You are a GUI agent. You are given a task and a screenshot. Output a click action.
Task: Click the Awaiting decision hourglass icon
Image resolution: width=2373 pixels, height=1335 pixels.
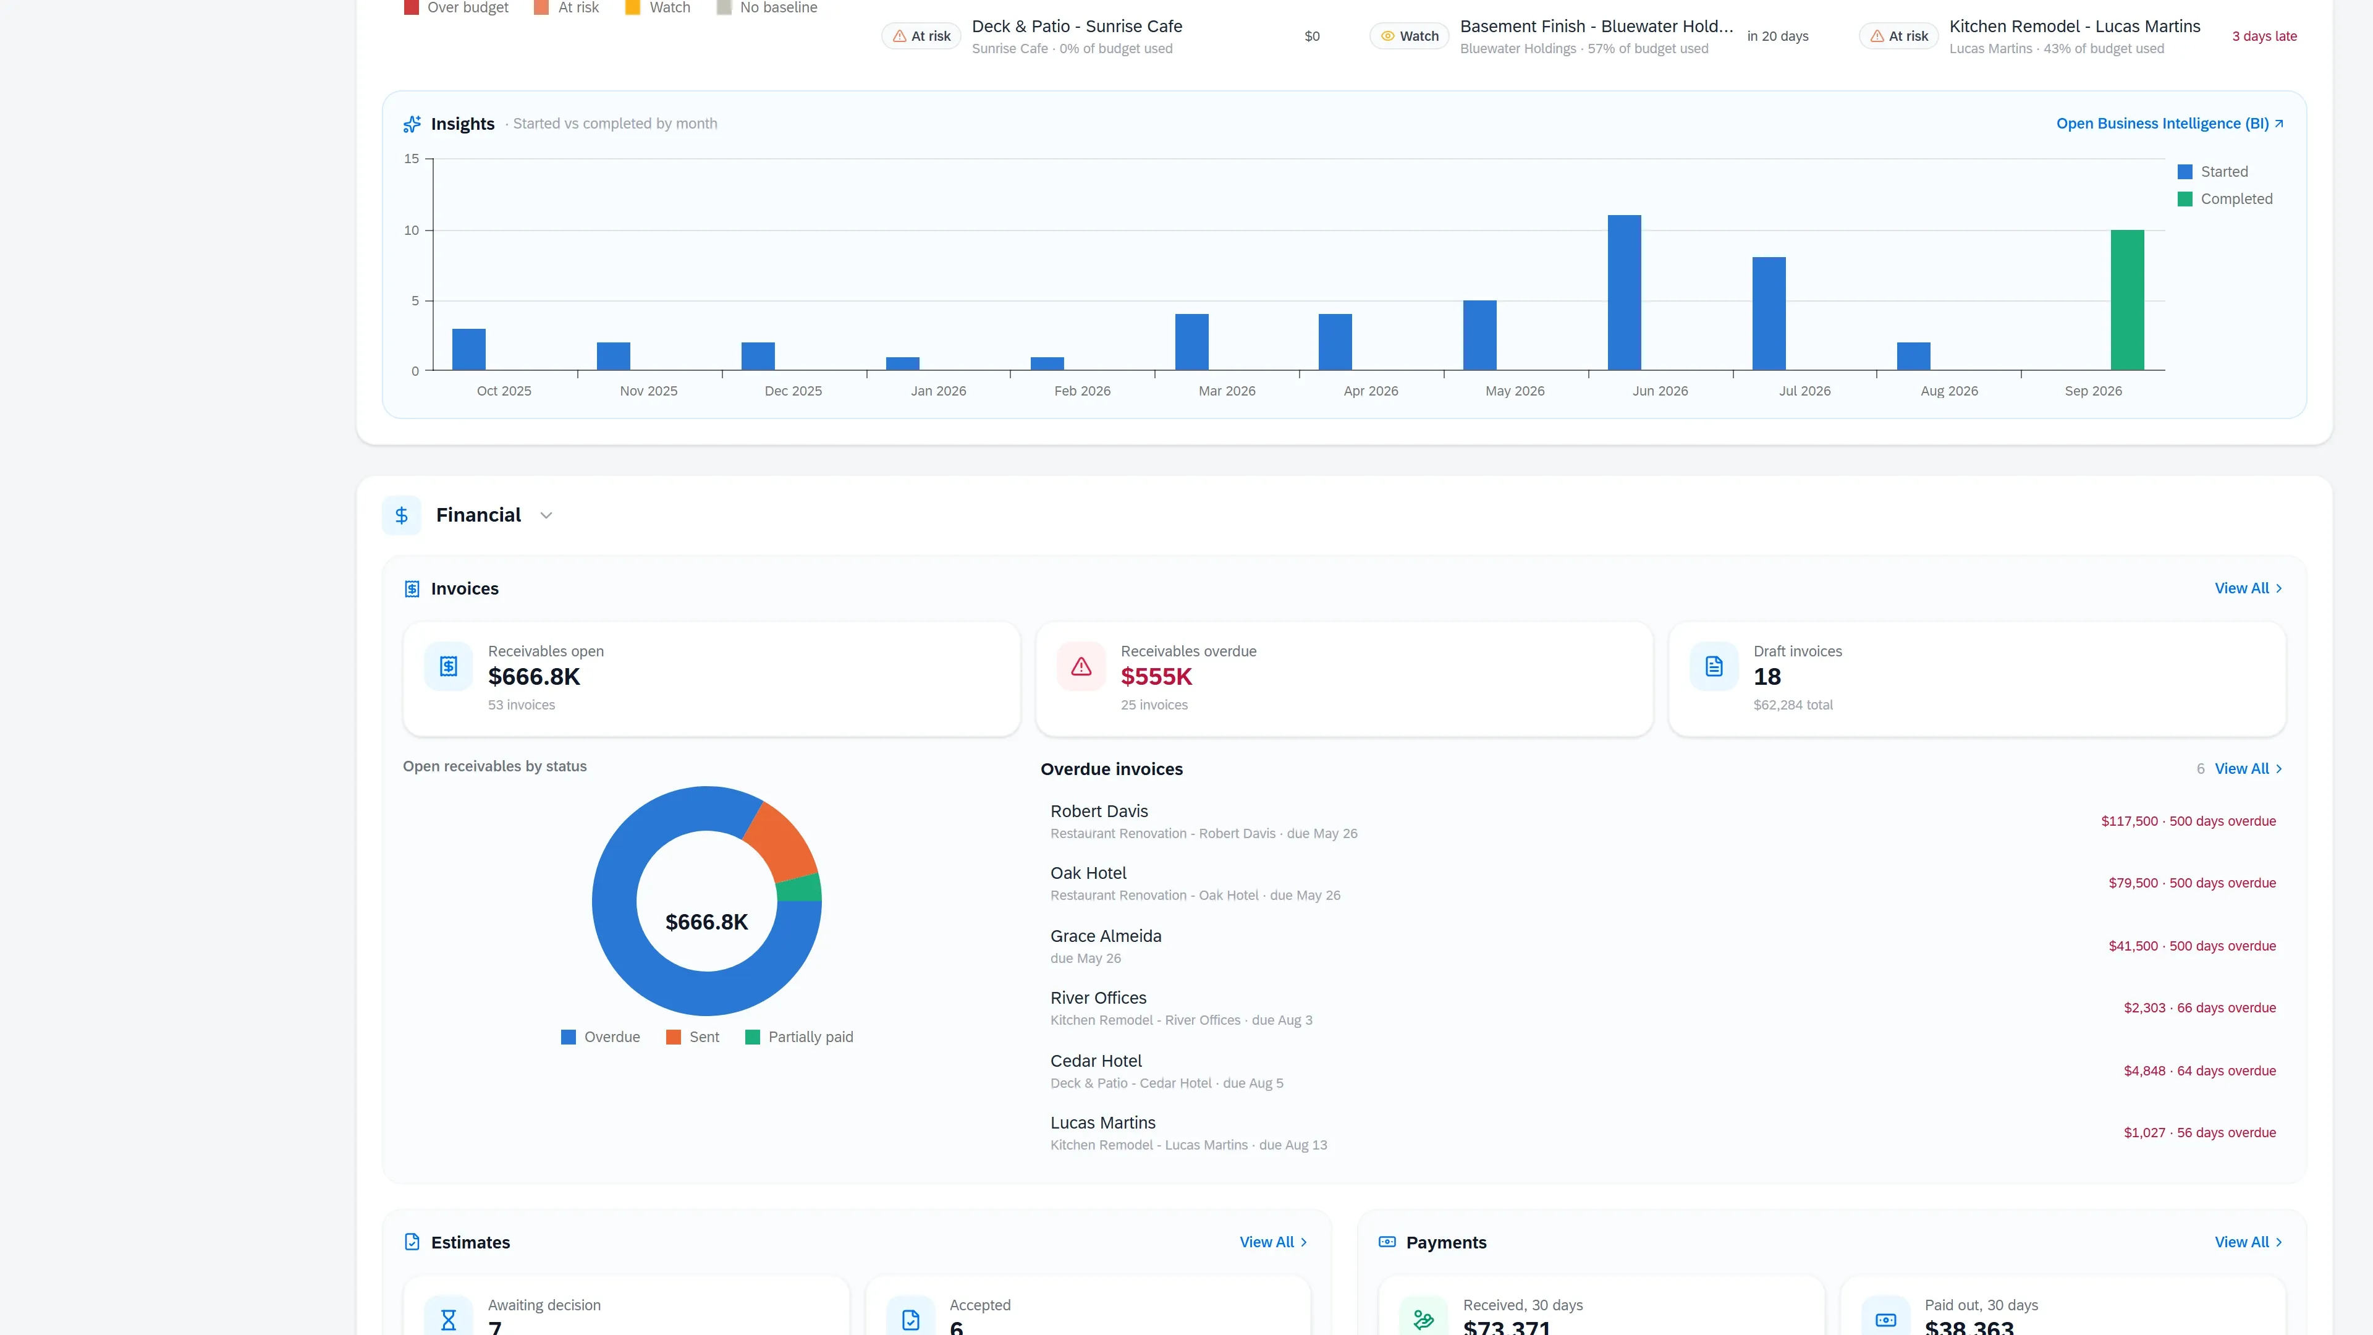pyautogui.click(x=449, y=1320)
